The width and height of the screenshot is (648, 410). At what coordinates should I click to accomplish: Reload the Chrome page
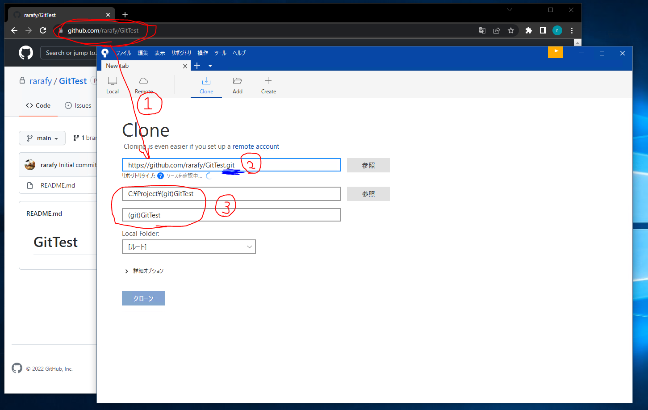coord(43,30)
